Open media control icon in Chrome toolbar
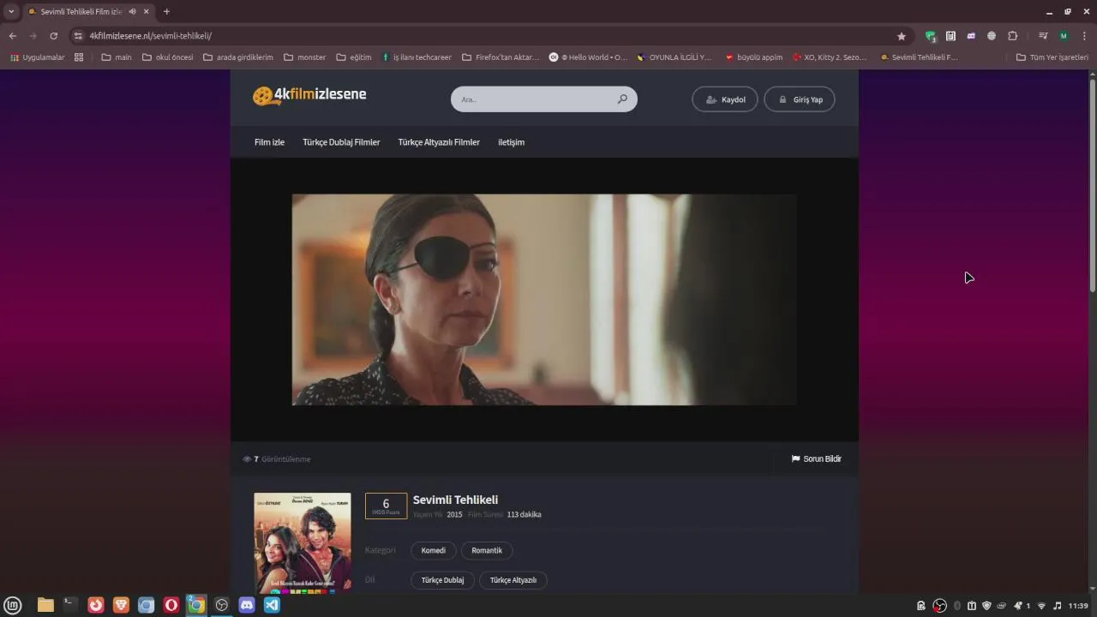 click(x=1043, y=36)
